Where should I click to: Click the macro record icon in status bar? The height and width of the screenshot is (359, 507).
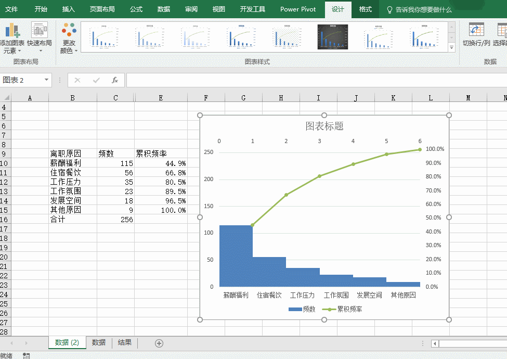pyautogui.click(x=27, y=355)
